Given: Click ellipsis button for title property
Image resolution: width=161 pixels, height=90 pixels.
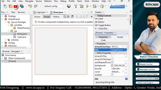Looking at the screenshot, I should (126, 50).
